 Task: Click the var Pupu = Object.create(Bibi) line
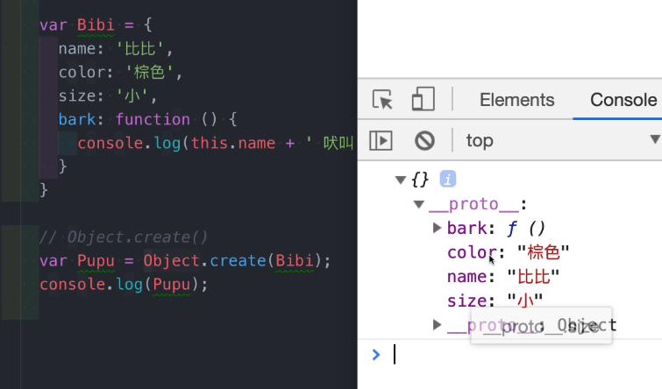tap(185, 261)
